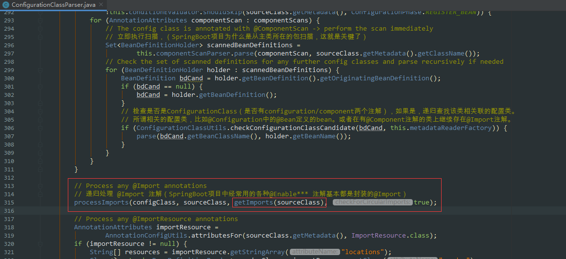This screenshot has width=566, height=259.
Task: Click the processImports method call
Action: 101,203
